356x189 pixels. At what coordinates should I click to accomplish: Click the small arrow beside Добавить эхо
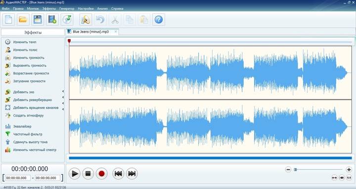click(63, 91)
